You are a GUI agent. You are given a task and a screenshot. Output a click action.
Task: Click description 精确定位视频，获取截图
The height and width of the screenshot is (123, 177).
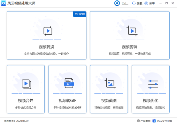(109, 108)
